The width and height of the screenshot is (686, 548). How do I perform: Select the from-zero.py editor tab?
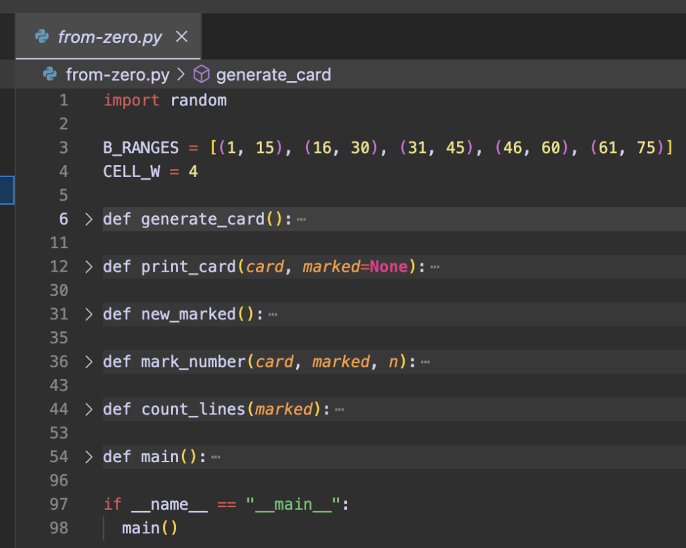(110, 37)
